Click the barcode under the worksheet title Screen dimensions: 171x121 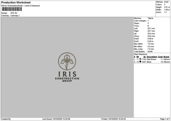coord(12,9)
